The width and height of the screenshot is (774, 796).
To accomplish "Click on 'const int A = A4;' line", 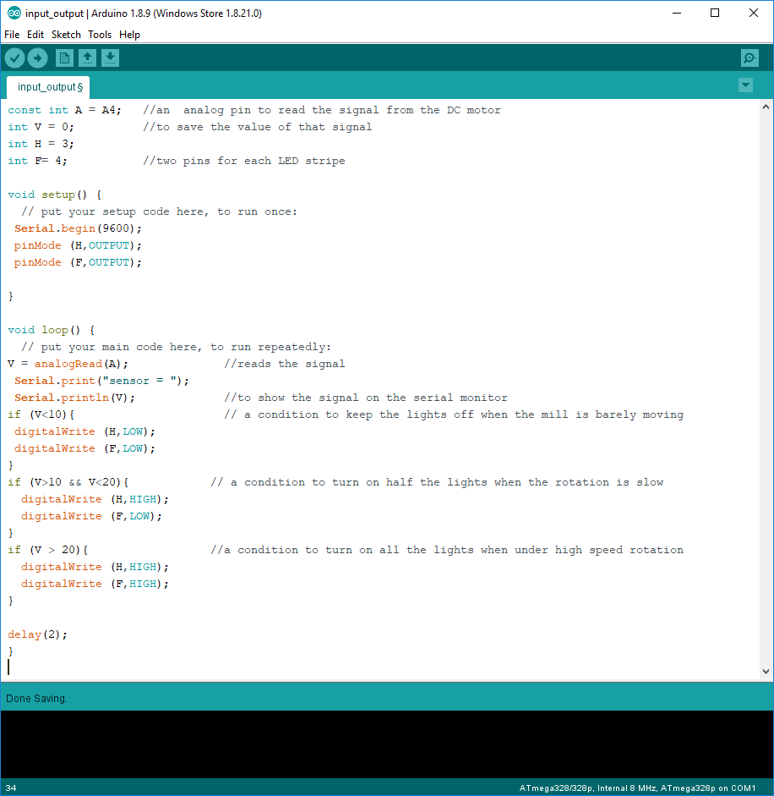I will 64,110.
